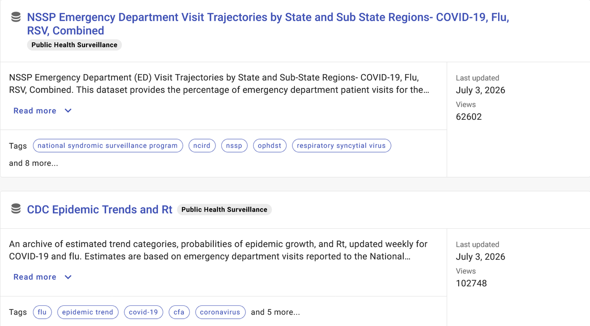Open the CDC Epidemic Trends and Rt dataset

coord(100,209)
